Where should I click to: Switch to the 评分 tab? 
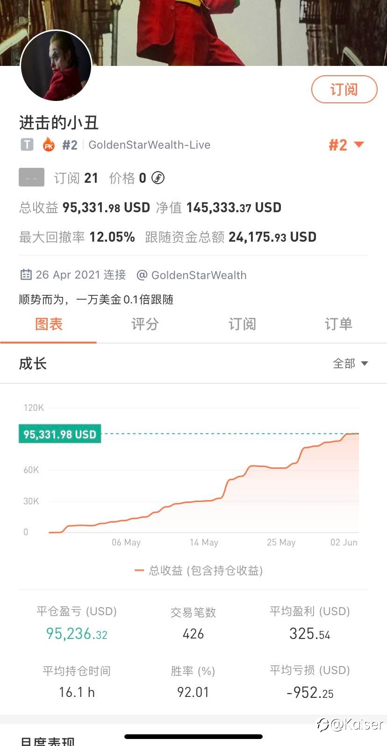pos(145,324)
